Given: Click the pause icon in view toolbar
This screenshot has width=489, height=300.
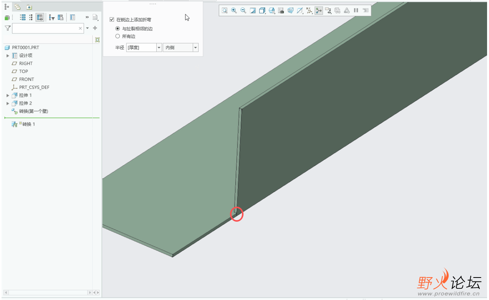Looking at the screenshot, I should (356, 10).
